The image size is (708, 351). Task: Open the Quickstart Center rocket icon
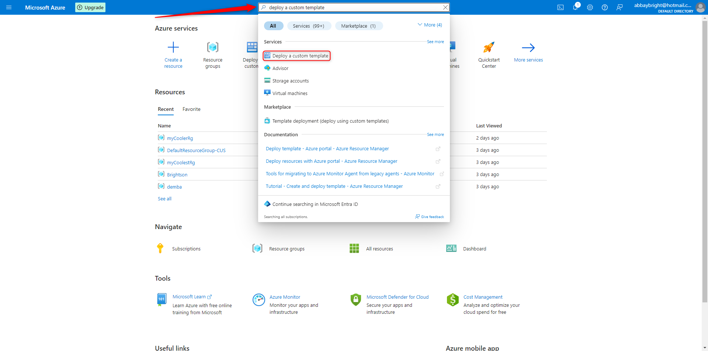[489, 47]
